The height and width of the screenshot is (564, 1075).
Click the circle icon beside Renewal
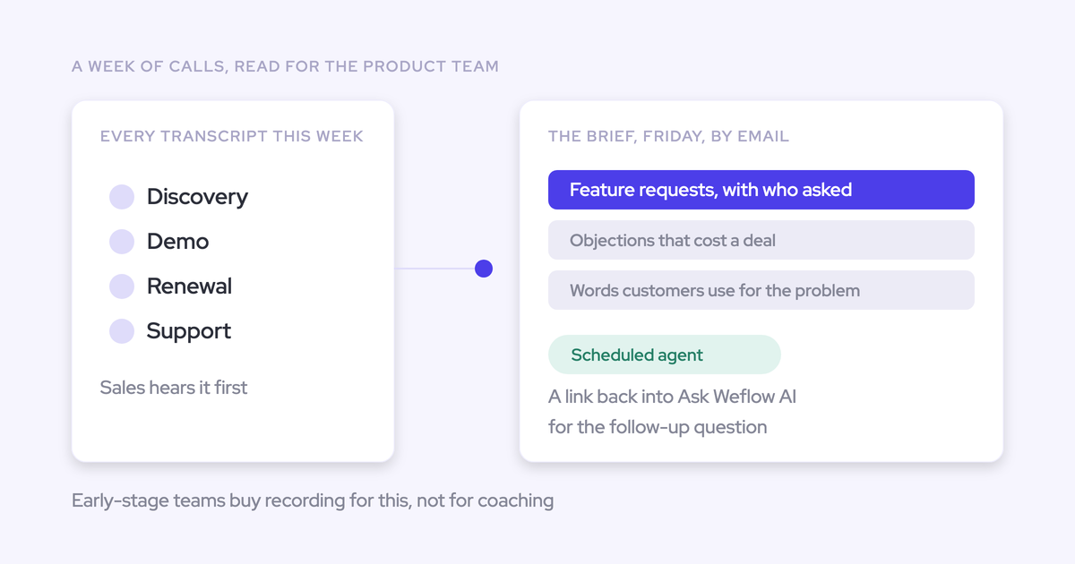[122, 286]
